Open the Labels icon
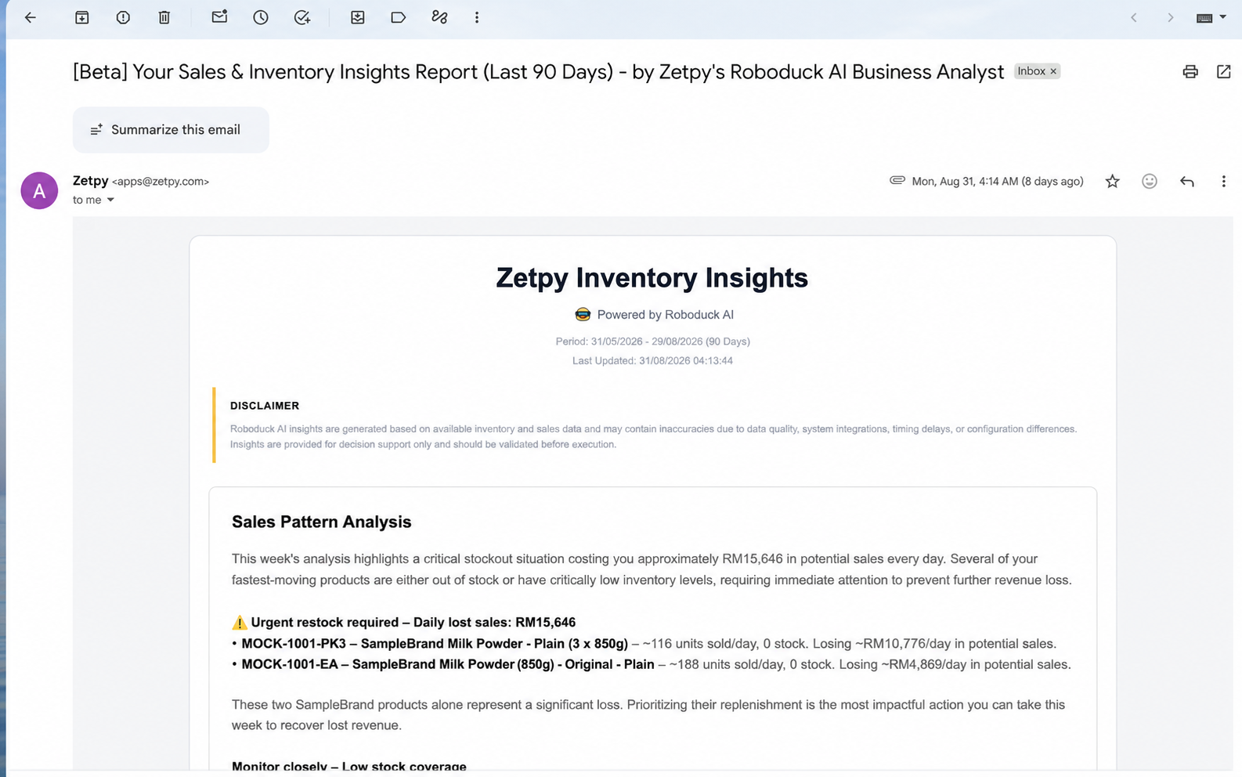This screenshot has height=777, width=1242. tap(399, 17)
